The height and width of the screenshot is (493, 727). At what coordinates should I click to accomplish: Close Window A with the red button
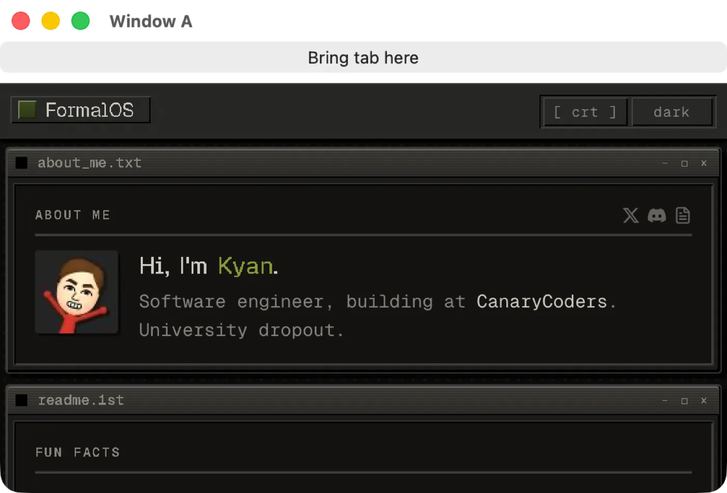[x=21, y=21]
